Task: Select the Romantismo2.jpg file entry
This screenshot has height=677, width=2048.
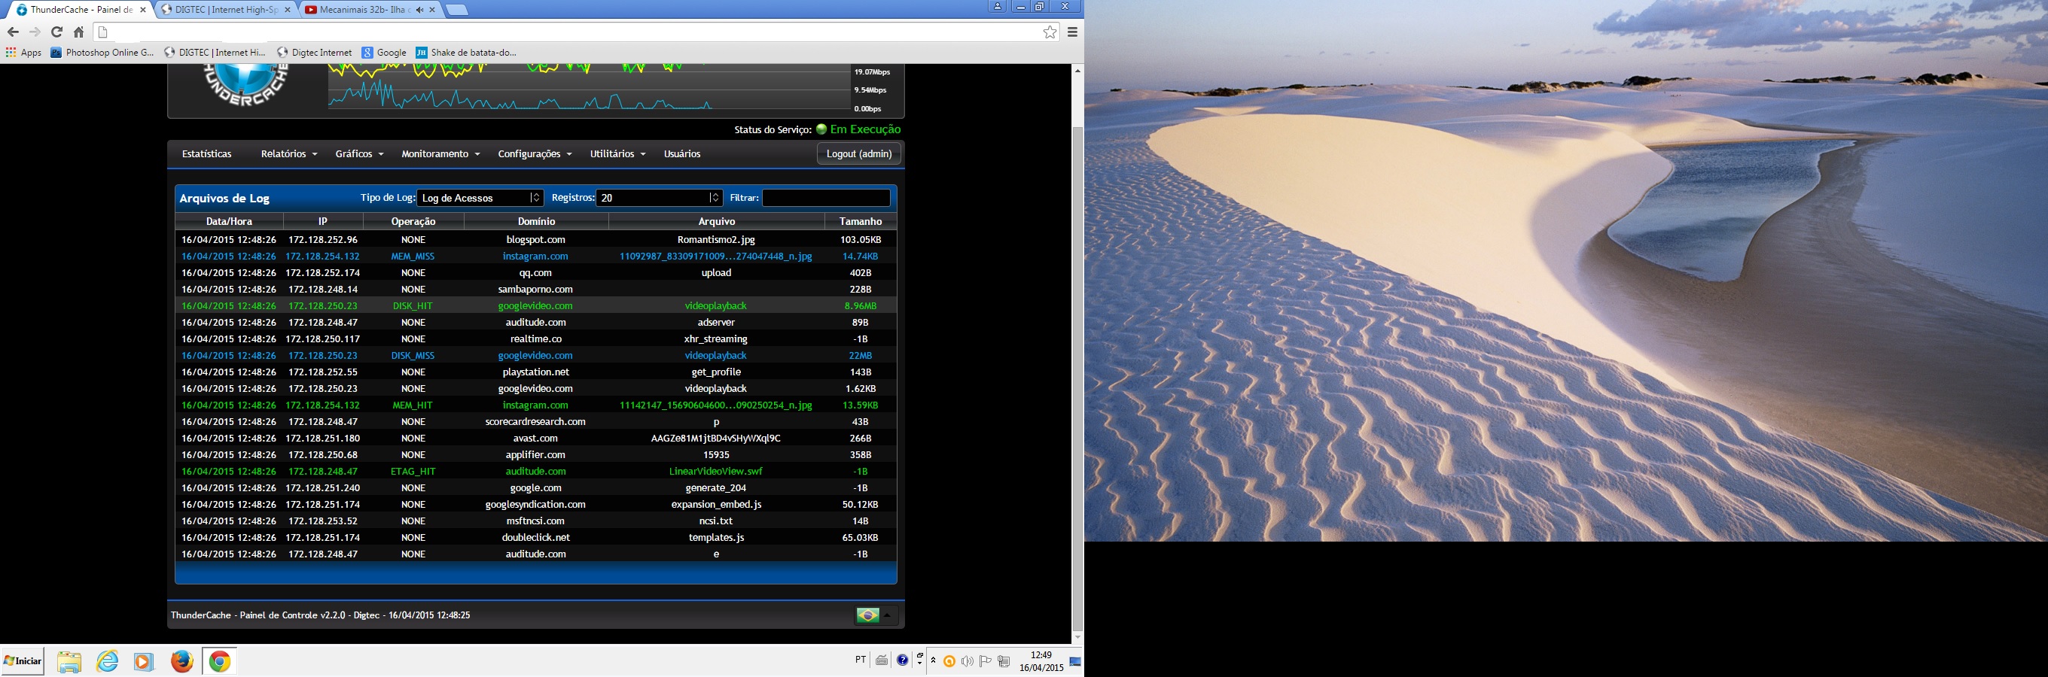Action: pos(716,240)
